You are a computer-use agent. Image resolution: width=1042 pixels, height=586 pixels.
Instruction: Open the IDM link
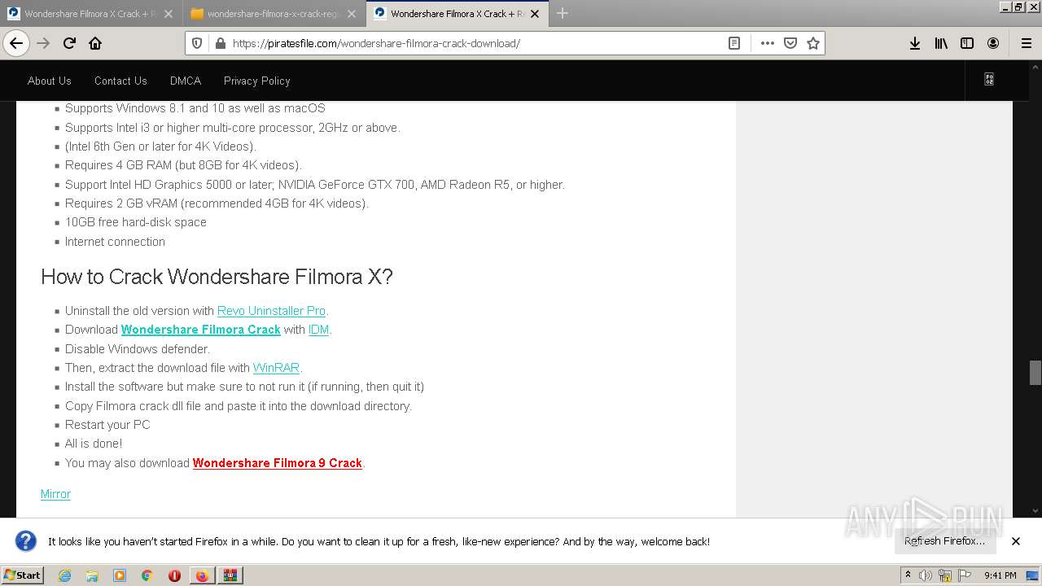(x=318, y=330)
